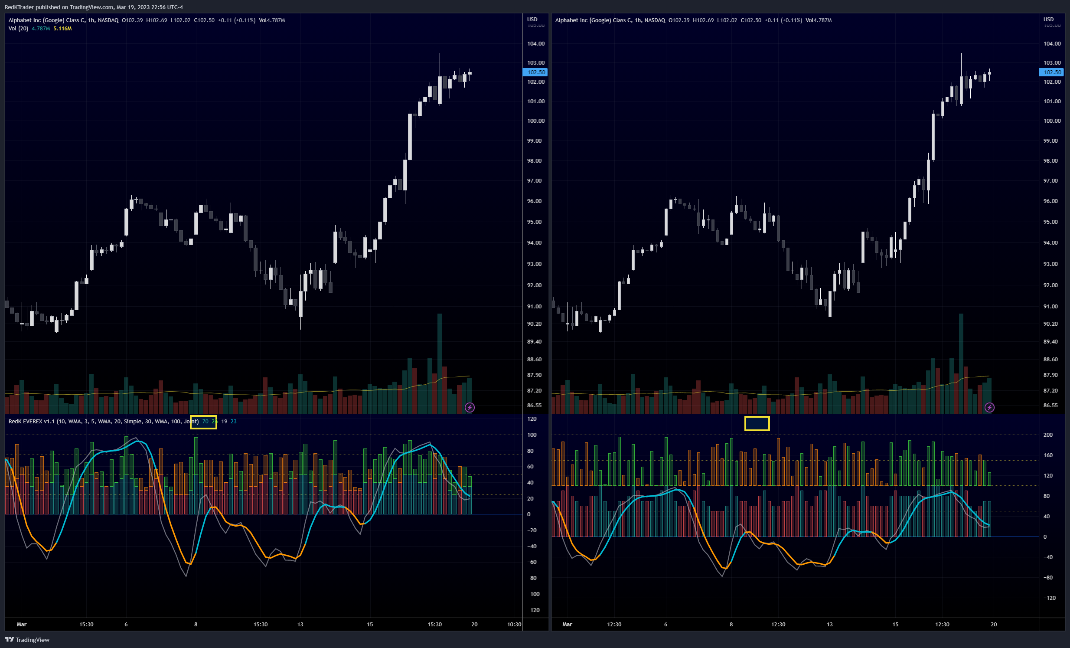
Task: Click the 4.787M volume value in Vol legend
Action: (41, 29)
